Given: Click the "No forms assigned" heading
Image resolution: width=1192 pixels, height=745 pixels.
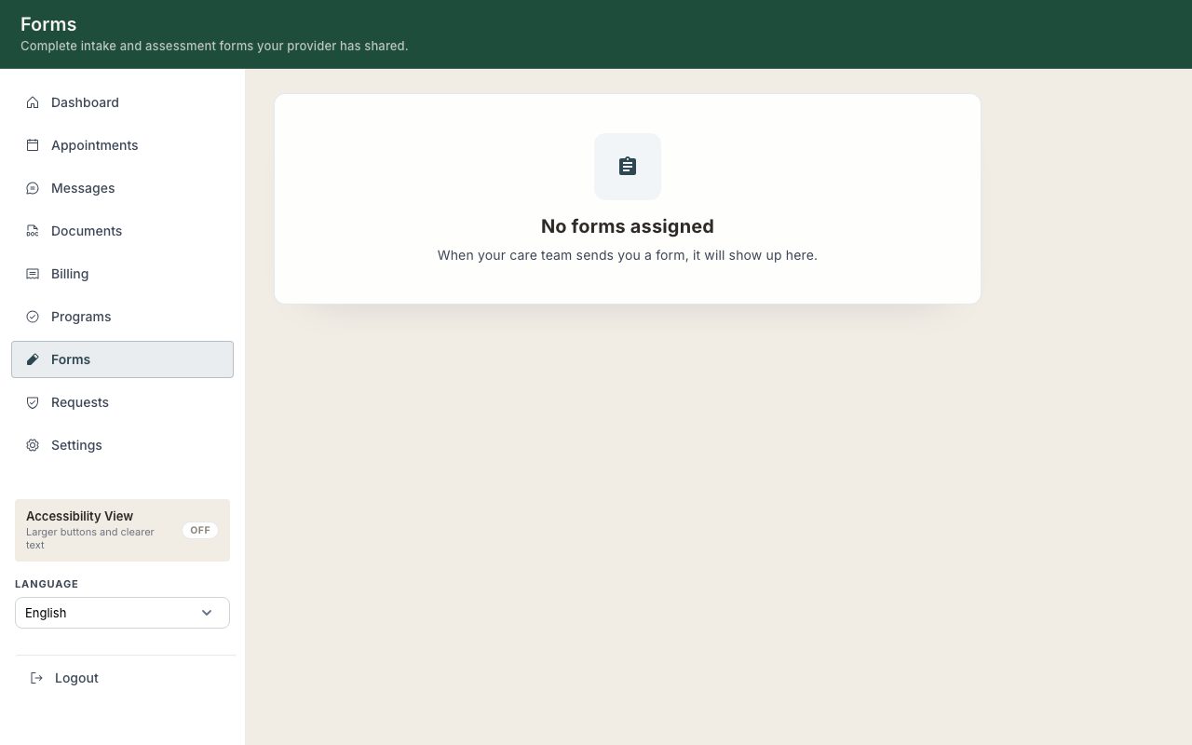Looking at the screenshot, I should pos(628,226).
